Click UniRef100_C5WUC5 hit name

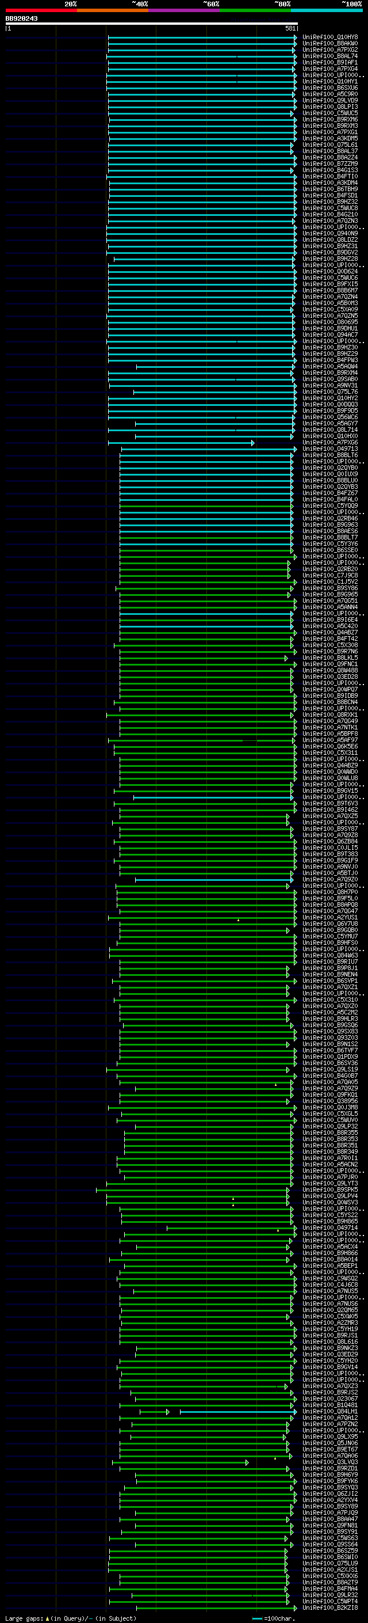click(x=329, y=113)
